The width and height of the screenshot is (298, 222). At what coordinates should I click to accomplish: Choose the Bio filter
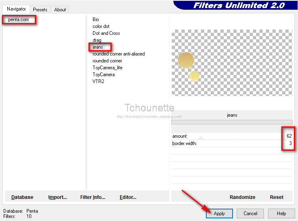(96, 19)
